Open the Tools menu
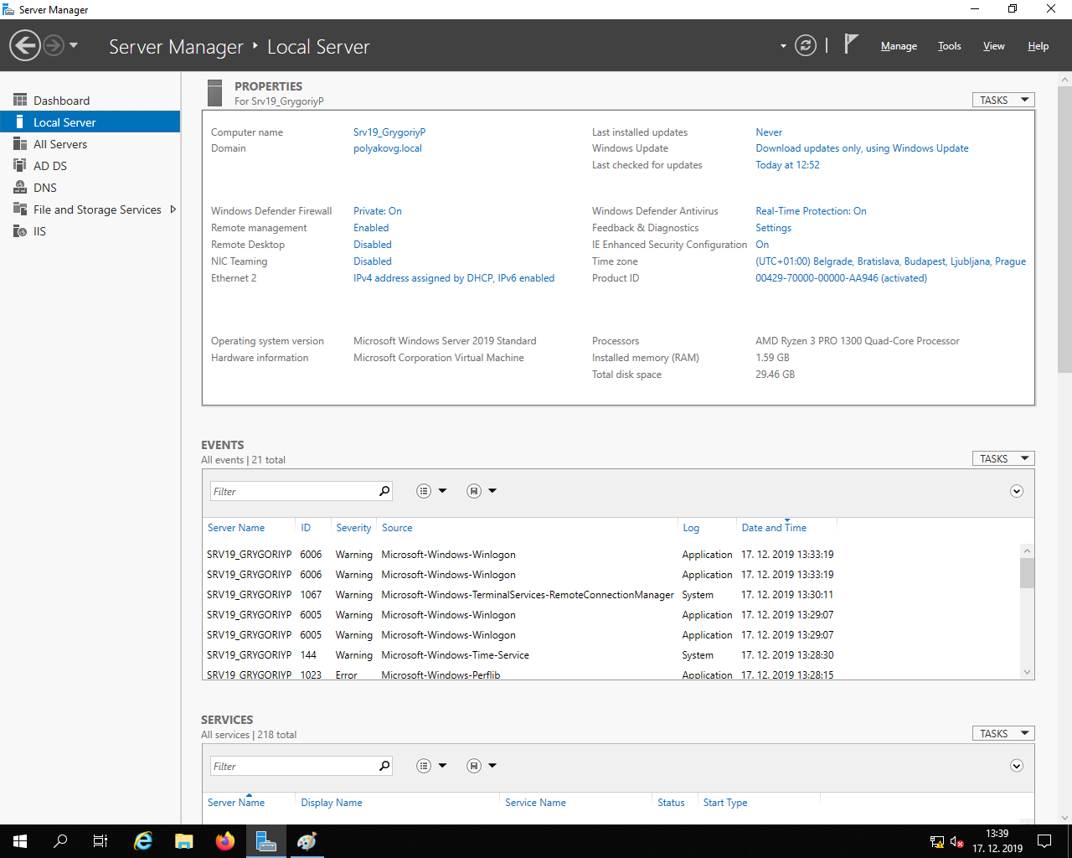This screenshot has width=1072, height=858. tap(949, 46)
